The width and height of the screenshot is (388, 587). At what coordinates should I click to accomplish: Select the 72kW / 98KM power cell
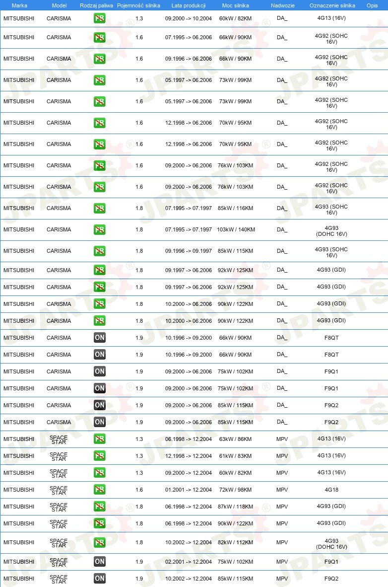235,489
